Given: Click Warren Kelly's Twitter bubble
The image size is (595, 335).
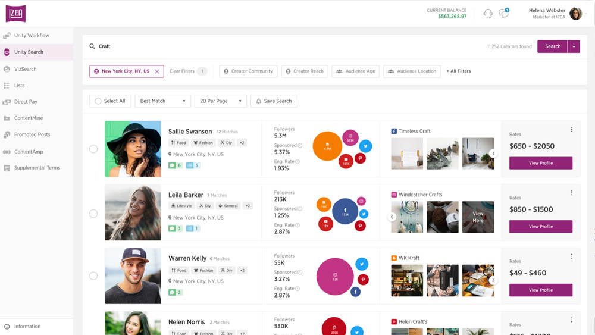Looking at the screenshot, I should [362, 264].
